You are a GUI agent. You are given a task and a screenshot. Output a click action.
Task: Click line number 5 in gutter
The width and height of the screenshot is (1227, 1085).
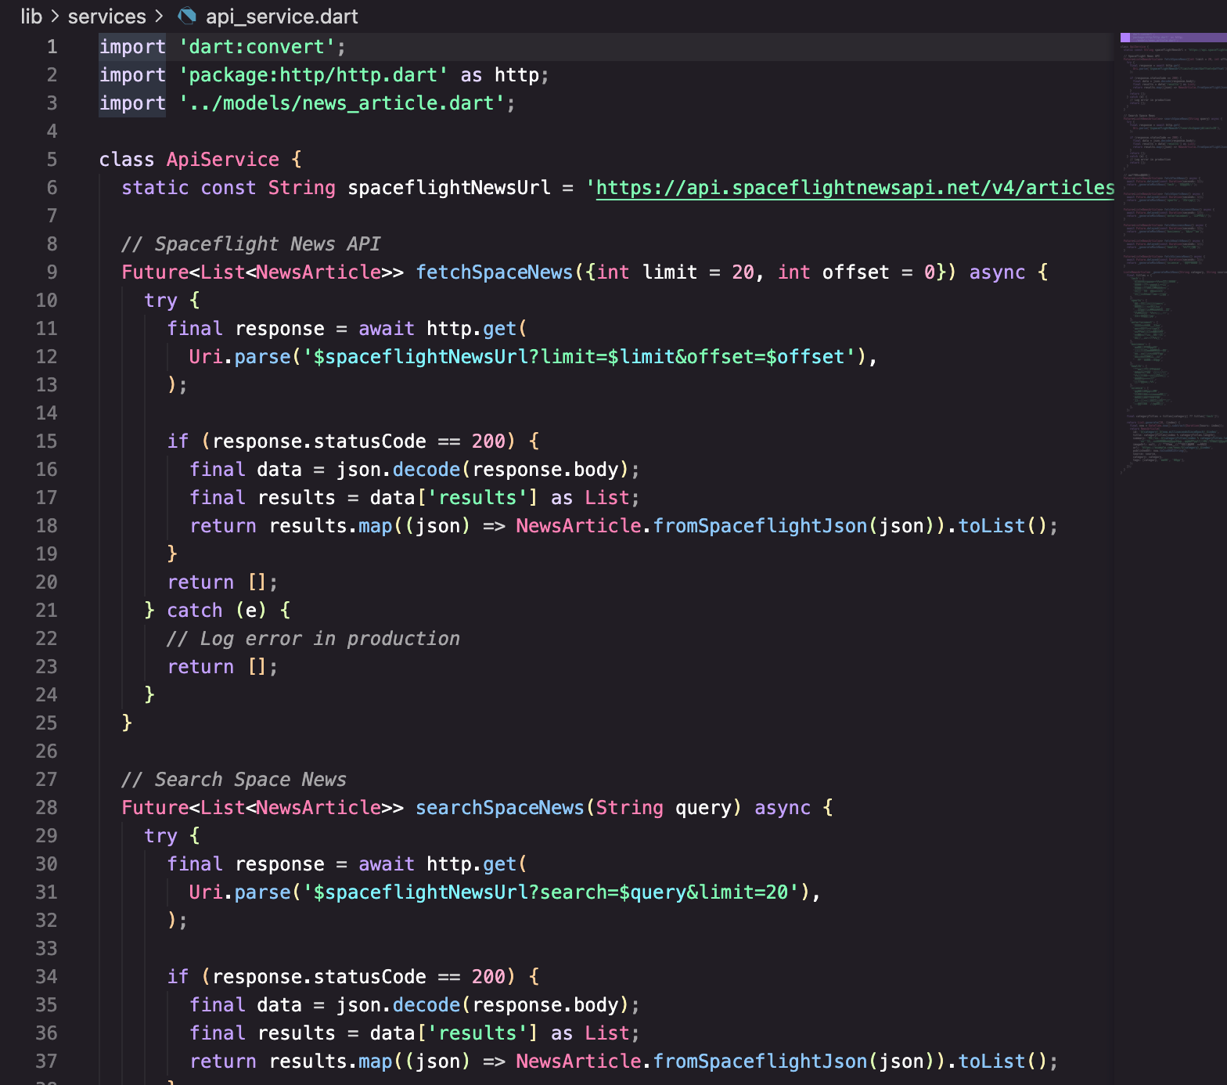coord(52,160)
